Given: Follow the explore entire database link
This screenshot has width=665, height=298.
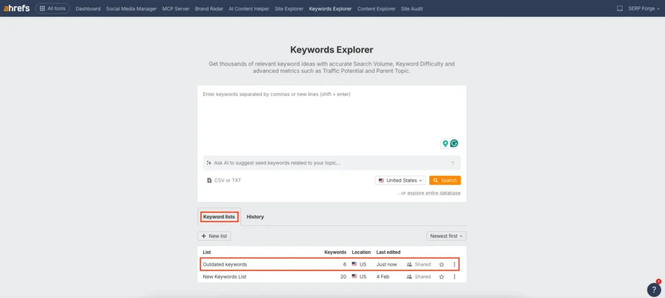Looking at the screenshot, I should [x=434, y=193].
